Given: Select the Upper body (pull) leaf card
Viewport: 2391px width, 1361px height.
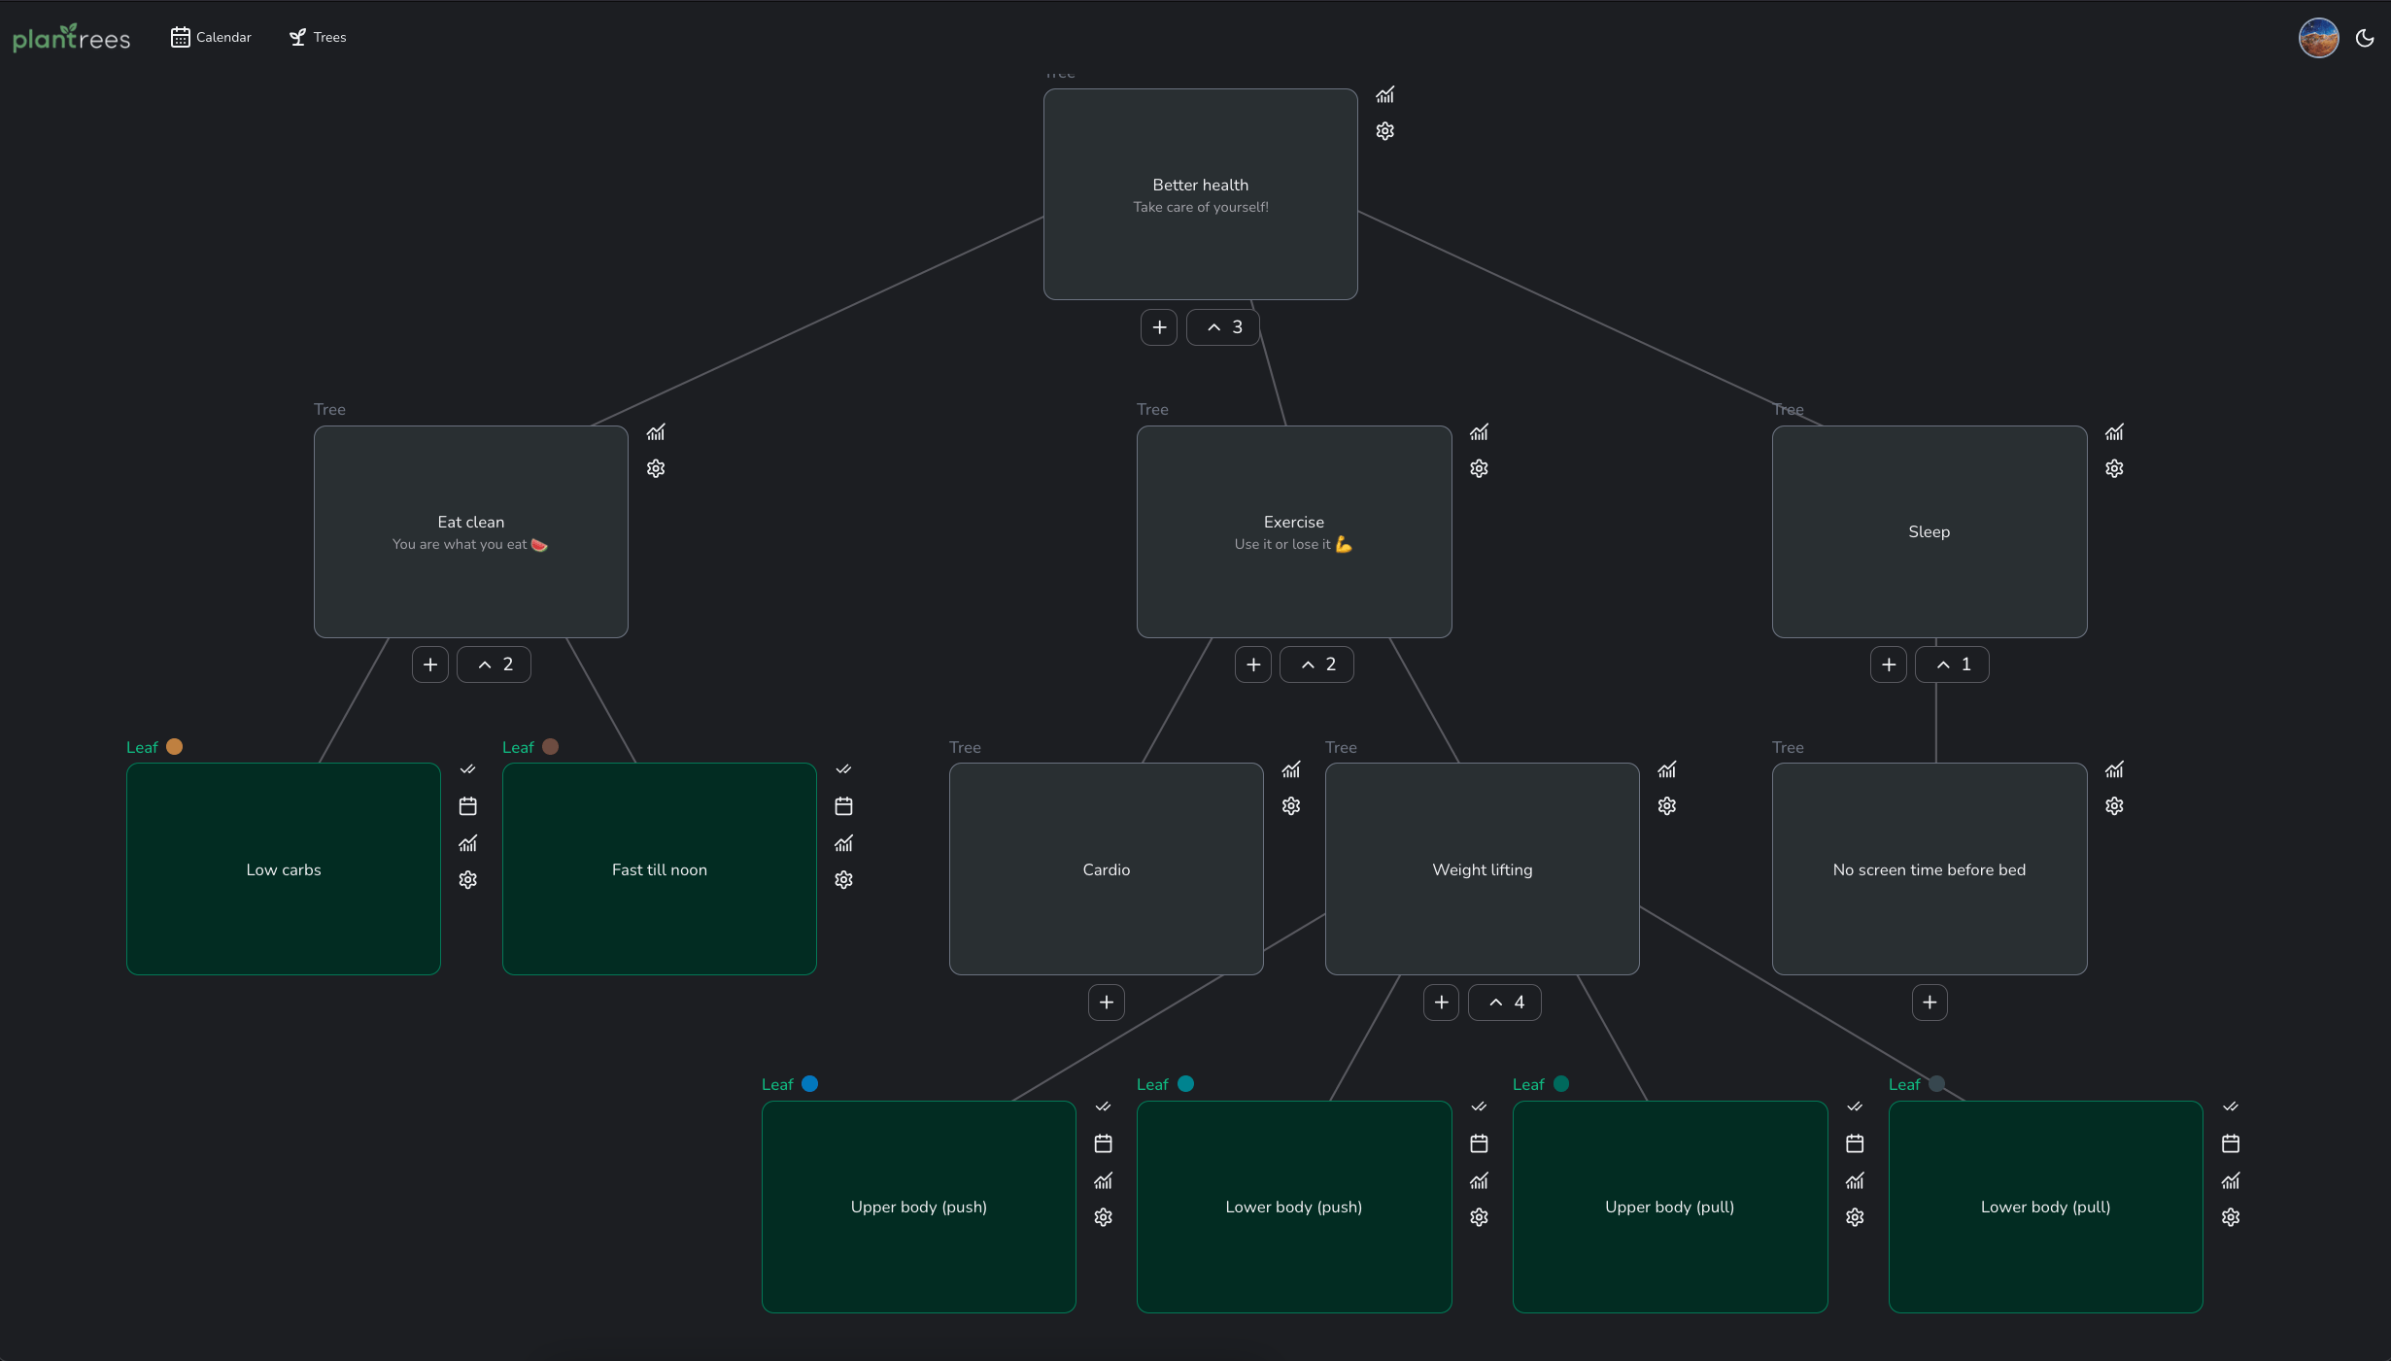Looking at the screenshot, I should (1670, 1207).
